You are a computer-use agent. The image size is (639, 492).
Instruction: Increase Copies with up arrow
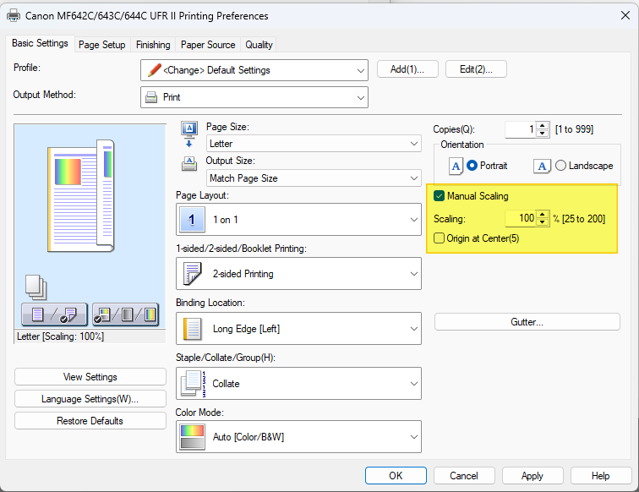click(x=543, y=126)
